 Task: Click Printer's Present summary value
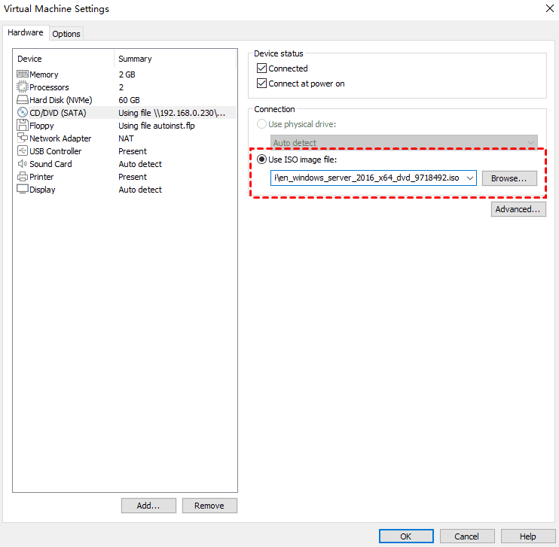(x=133, y=177)
